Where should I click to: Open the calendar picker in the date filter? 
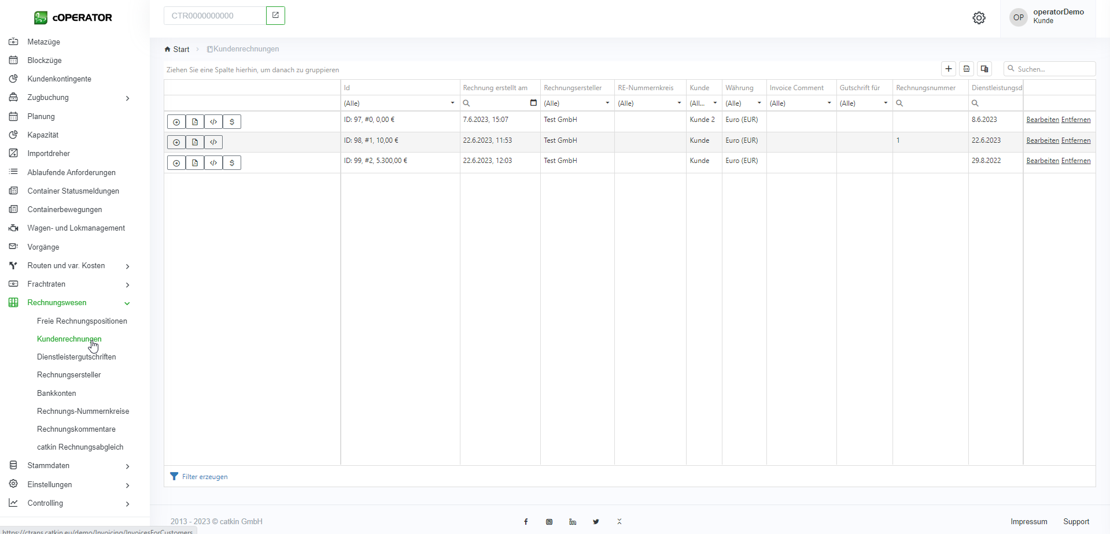tap(533, 103)
